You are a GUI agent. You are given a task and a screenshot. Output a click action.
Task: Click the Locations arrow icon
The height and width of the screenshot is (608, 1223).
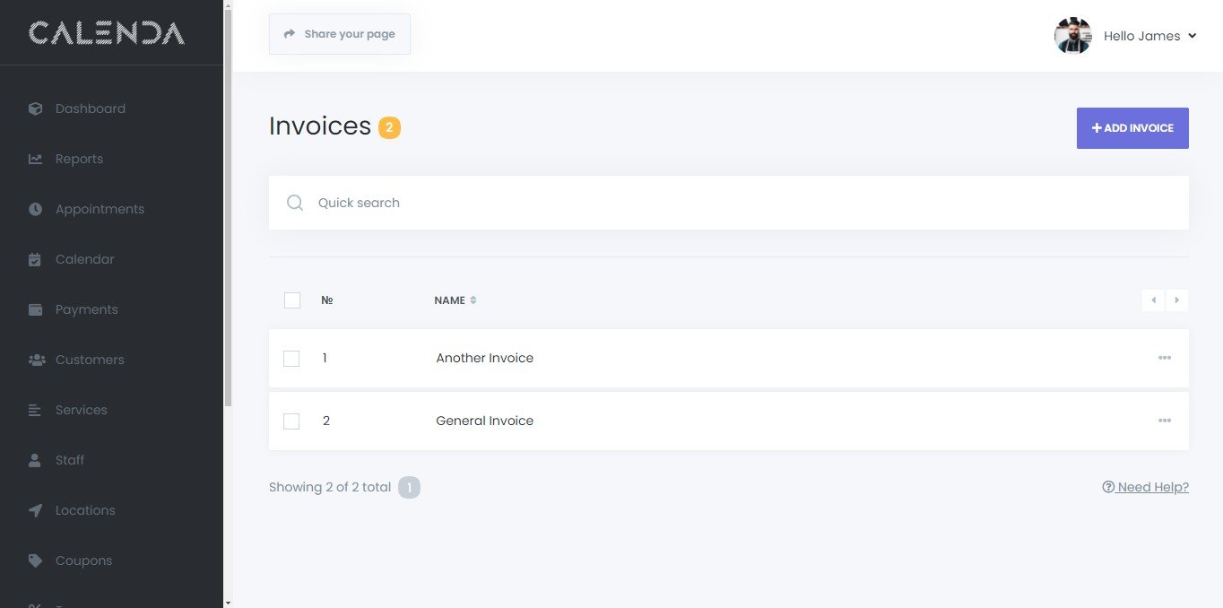(36, 510)
